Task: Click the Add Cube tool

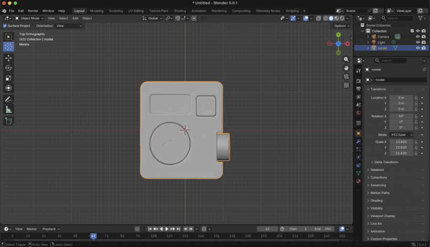Action: point(9,121)
